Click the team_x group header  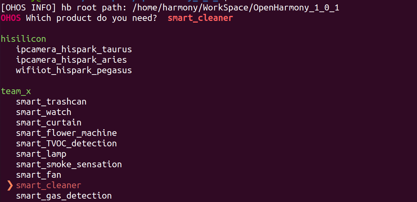point(16,91)
